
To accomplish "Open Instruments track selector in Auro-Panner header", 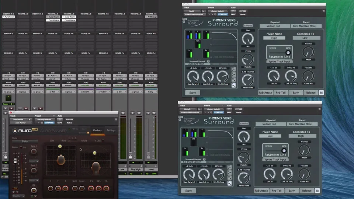I will [x=19, y=119].
